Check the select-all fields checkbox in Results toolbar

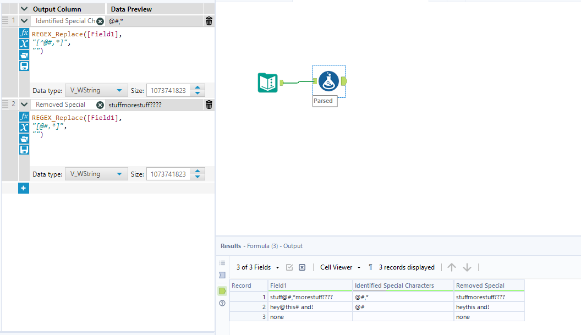289,267
